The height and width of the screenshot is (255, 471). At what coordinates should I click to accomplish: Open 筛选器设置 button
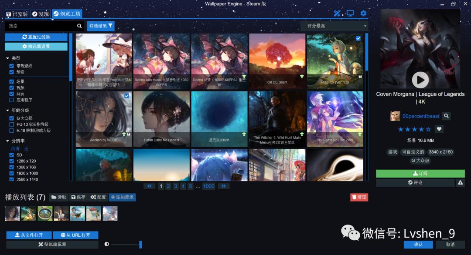click(x=36, y=47)
